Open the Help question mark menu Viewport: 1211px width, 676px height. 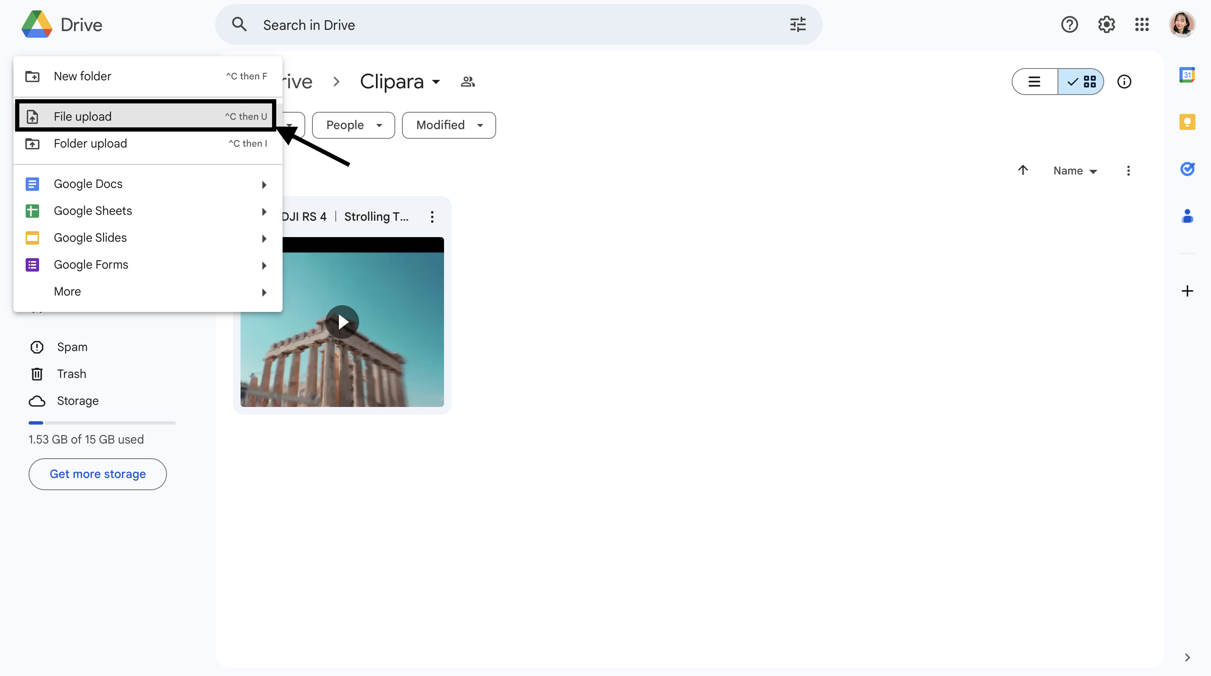point(1069,24)
